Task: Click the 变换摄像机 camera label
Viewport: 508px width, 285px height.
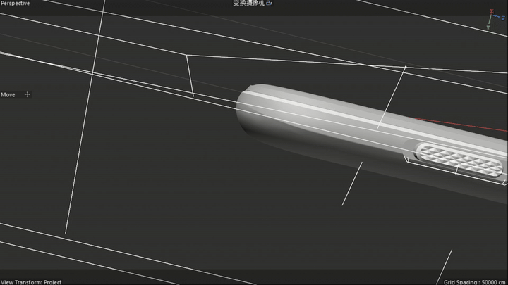Action: pos(248,4)
